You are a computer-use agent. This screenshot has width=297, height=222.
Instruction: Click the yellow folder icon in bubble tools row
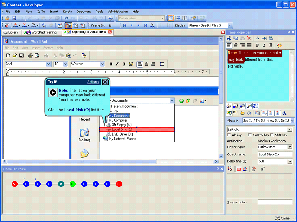click(x=242, y=113)
